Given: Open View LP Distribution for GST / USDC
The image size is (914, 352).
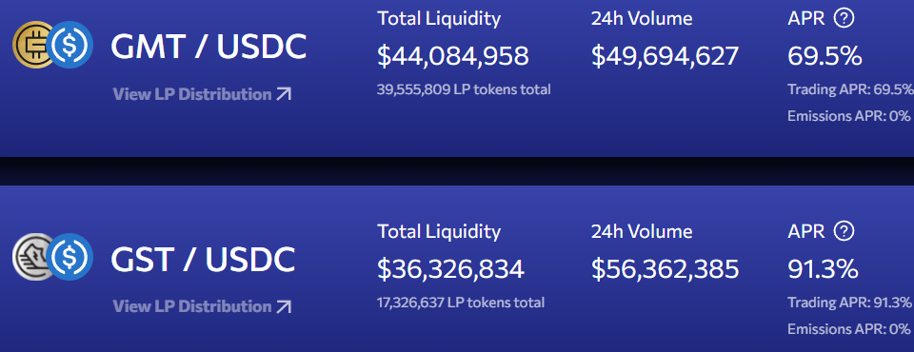Looking at the screenshot, I should coord(202,306).
